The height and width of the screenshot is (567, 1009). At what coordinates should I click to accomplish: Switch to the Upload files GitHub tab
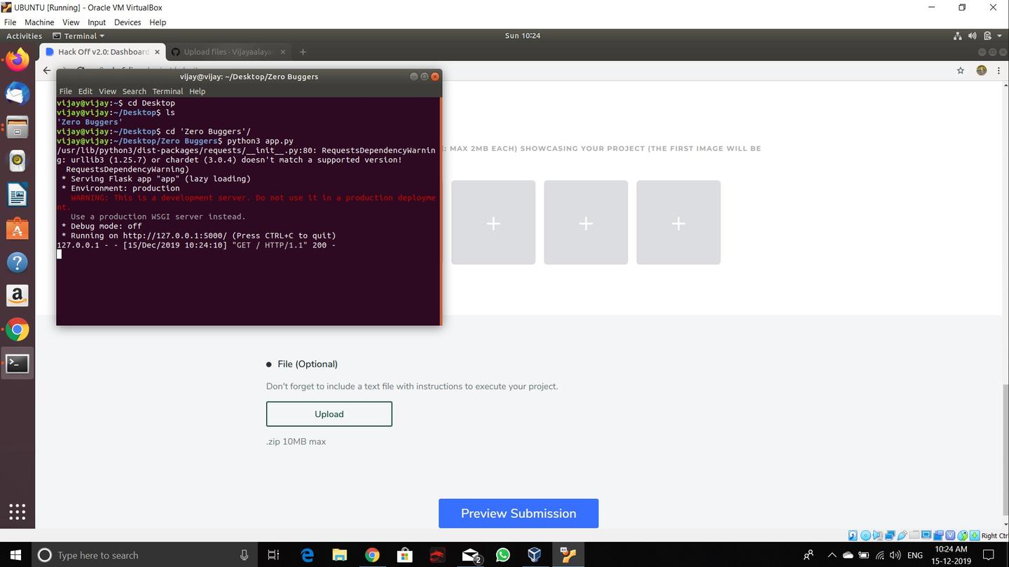click(x=228, y=52)
